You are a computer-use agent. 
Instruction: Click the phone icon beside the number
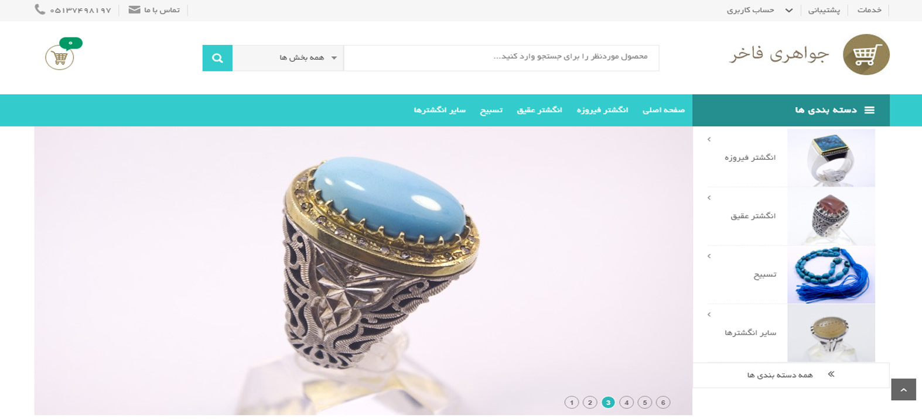tap(40, 9)
